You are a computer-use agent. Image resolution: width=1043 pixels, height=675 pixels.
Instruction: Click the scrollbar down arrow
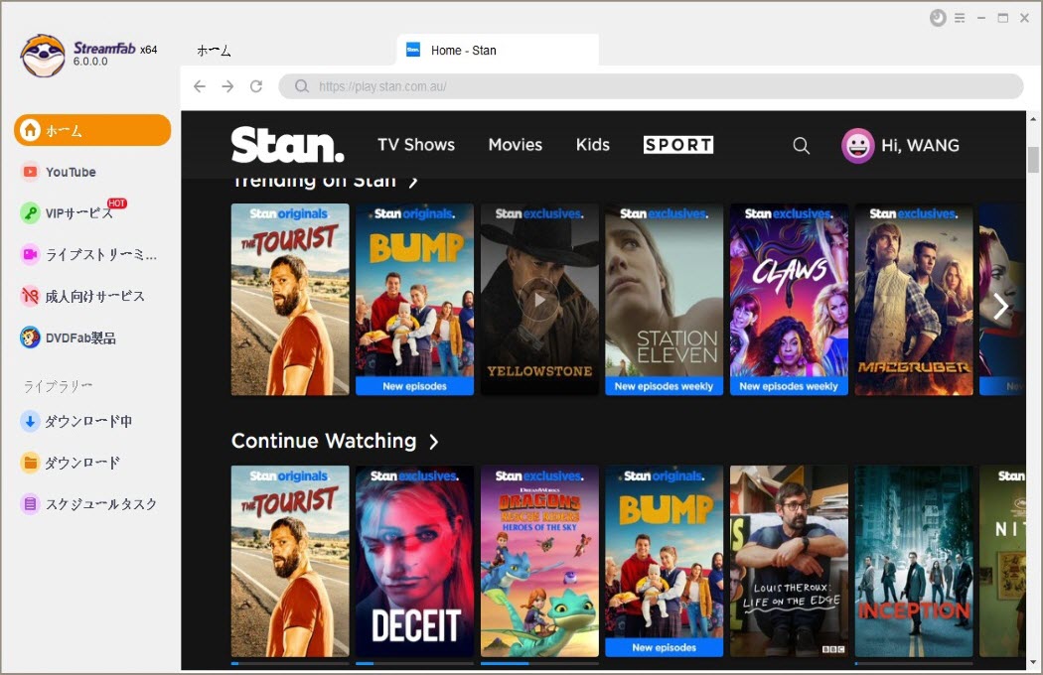1033,662
